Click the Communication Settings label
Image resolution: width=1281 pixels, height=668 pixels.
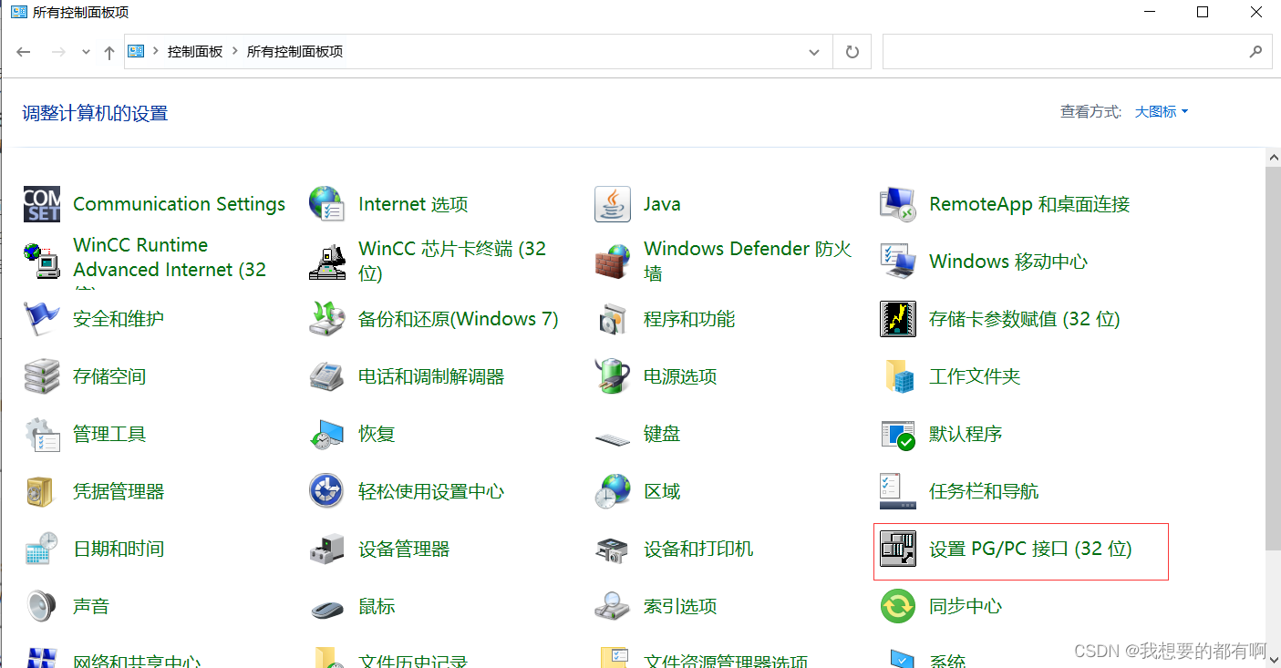179,204
